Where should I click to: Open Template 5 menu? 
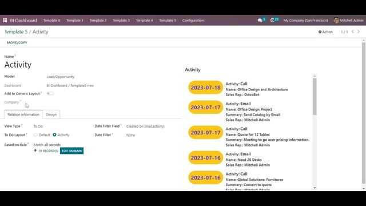168,21
